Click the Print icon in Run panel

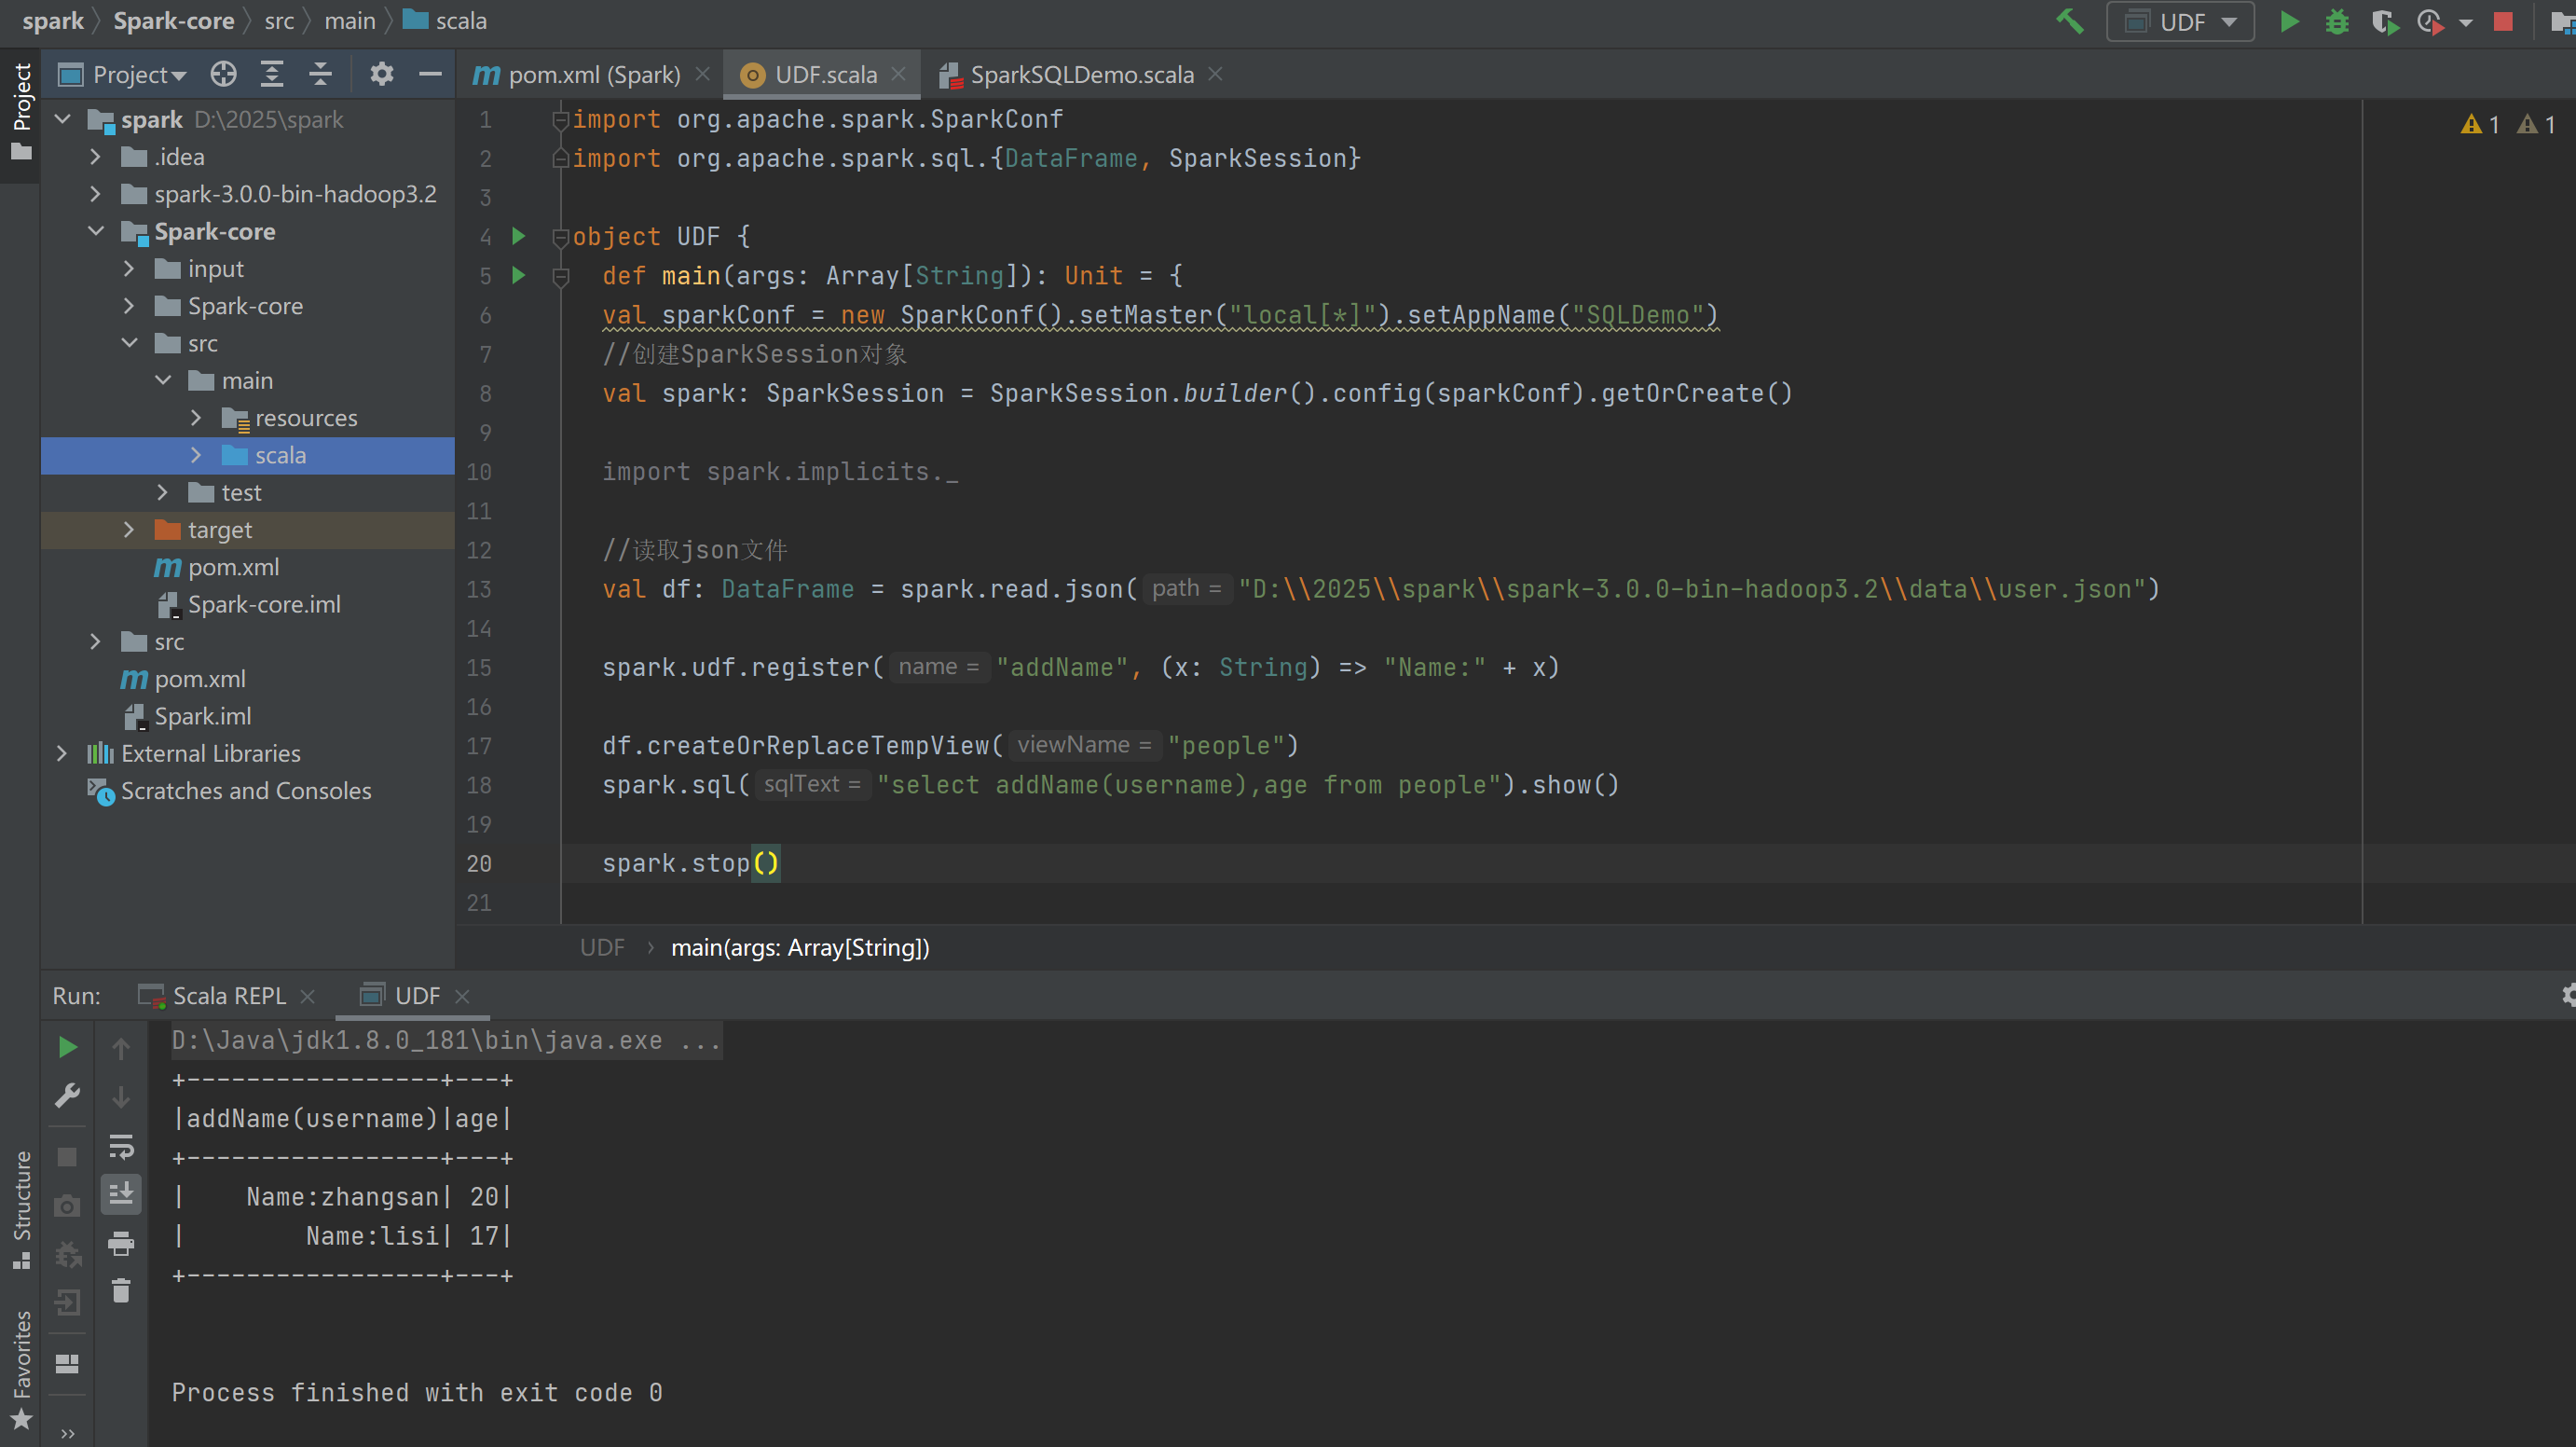121,1244
